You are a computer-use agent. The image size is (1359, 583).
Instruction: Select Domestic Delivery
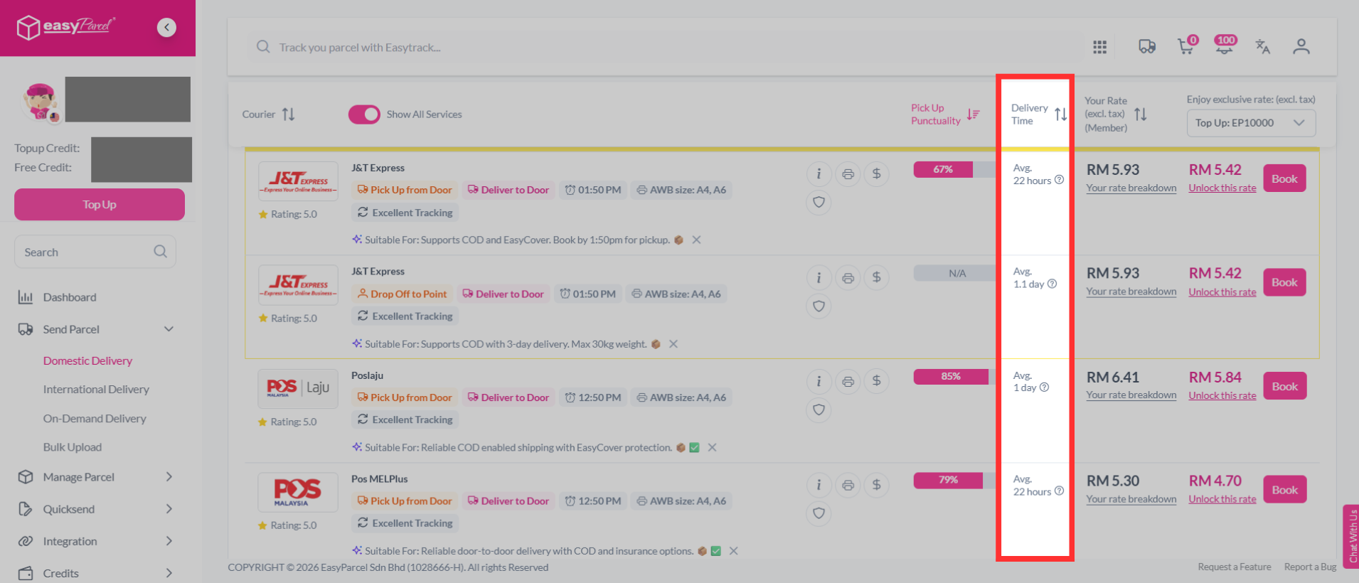(87, 360)
